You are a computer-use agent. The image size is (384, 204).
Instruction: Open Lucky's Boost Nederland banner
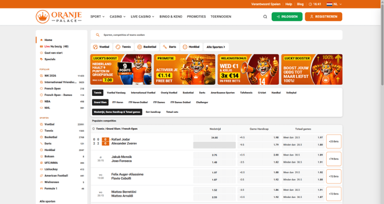pos(121,69)
